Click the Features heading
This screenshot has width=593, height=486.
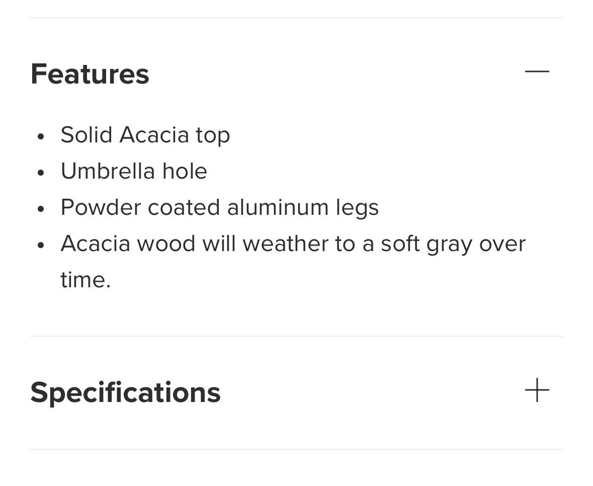point(90,74)
